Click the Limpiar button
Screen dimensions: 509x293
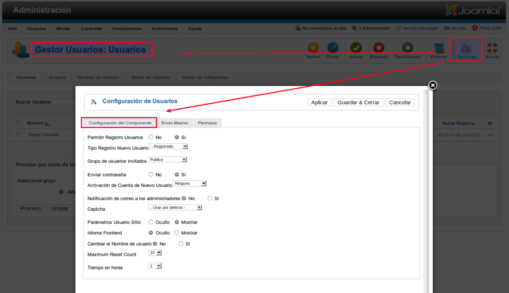59,208
